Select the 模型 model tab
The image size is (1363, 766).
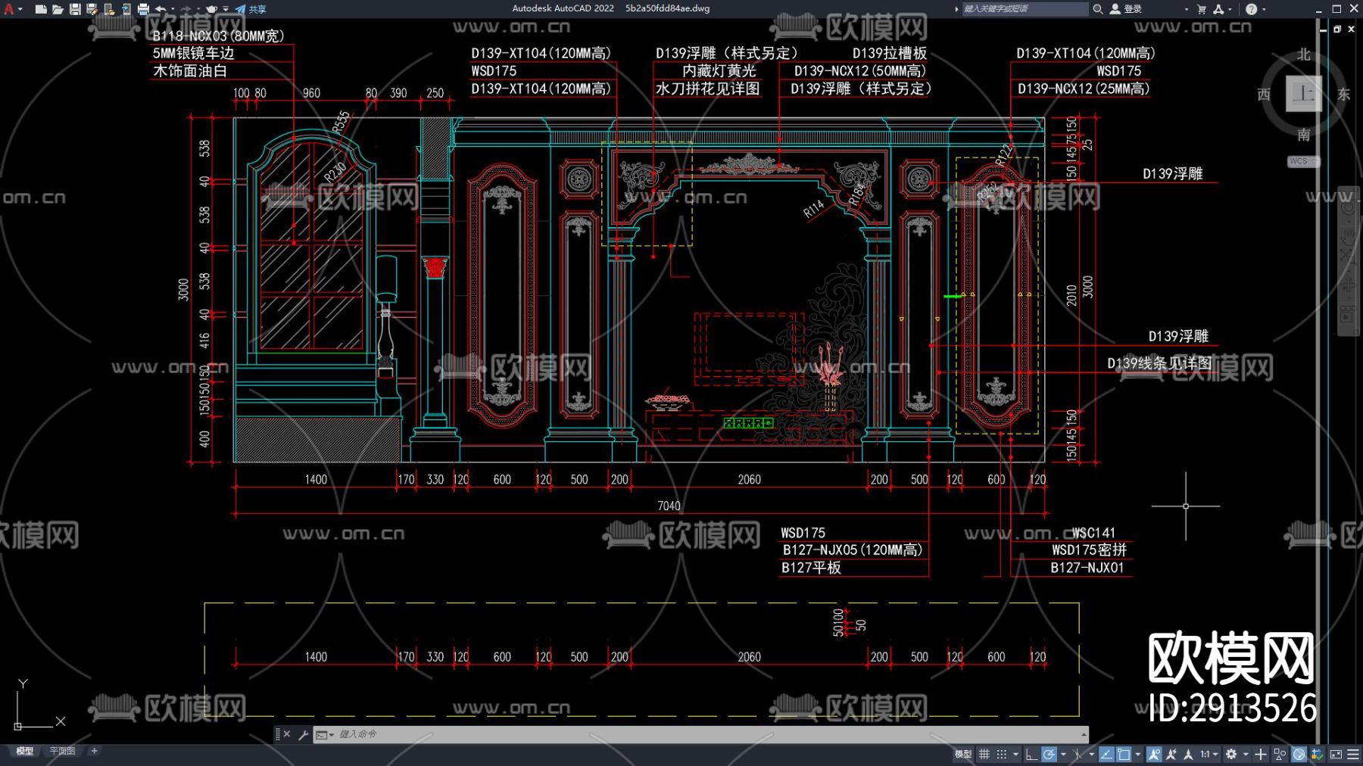[25, 751]
